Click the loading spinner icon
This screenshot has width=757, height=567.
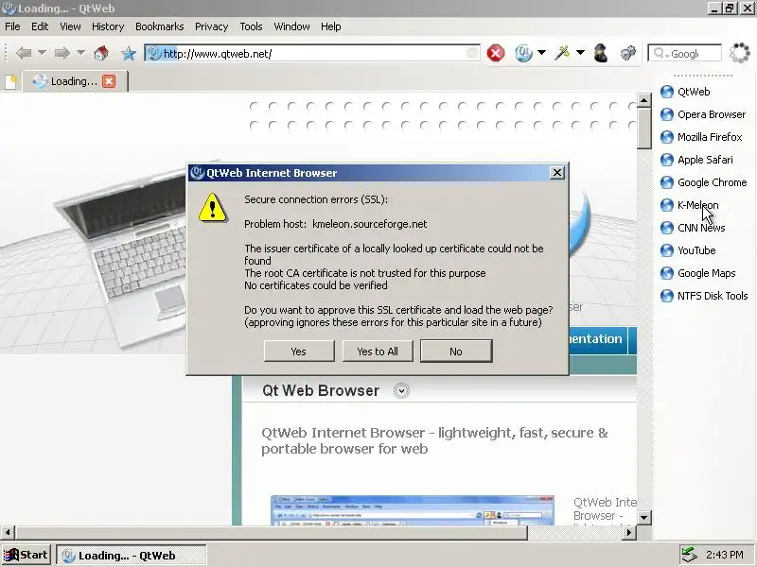pos(740,53)
